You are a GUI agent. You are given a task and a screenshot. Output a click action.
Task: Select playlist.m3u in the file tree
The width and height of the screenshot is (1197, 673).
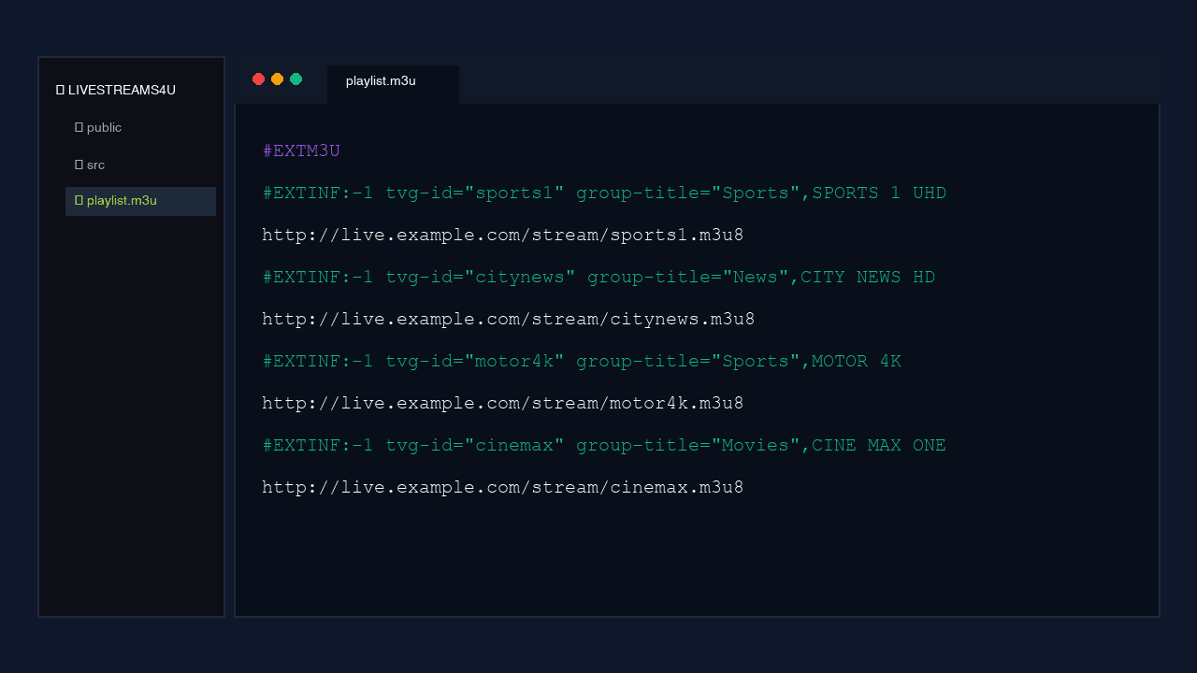click(140, 201)
